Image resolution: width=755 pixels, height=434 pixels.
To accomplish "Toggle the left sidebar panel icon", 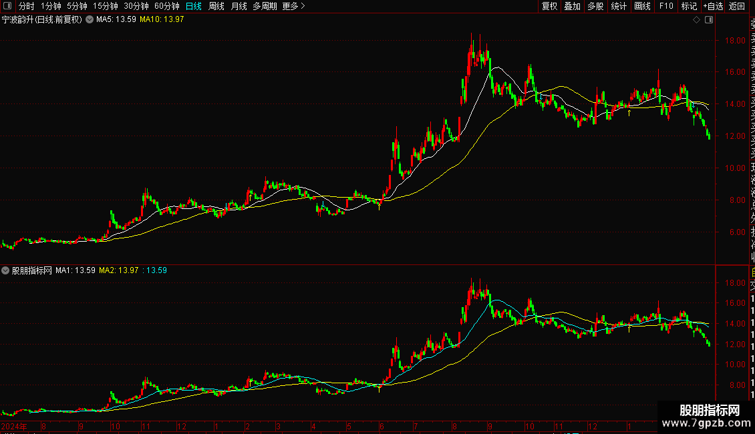I will pos(7,6).
